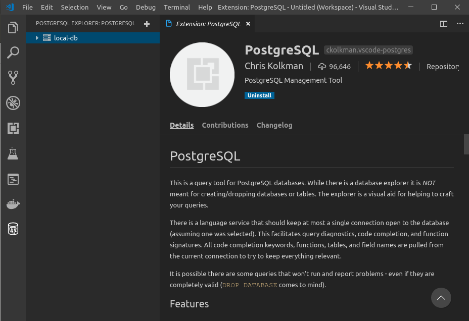469x321 pixels.
Task: Click the Split Editor icon
Action: [443, 24]
